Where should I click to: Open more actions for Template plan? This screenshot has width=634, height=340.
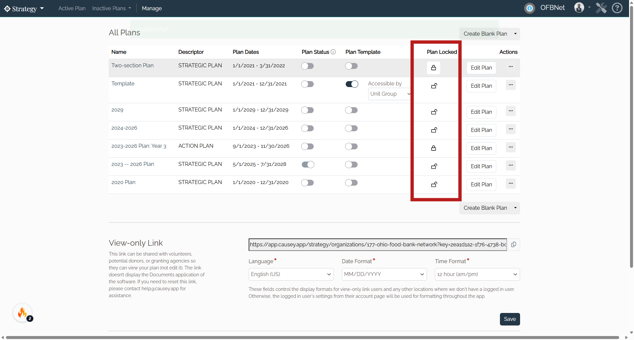click(x=511, y=85)
